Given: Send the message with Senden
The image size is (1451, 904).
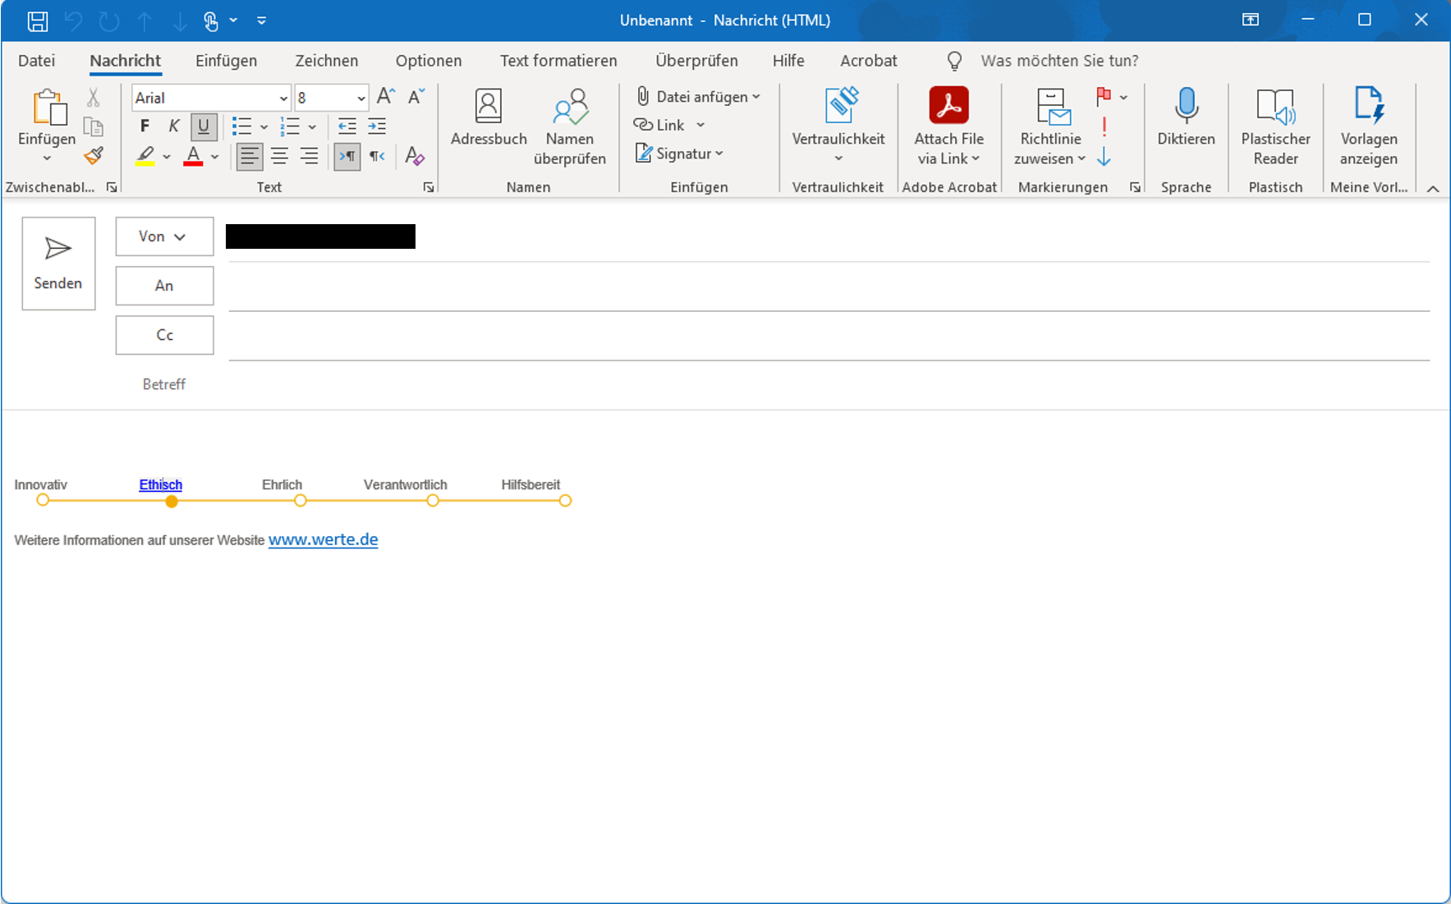Looking at the screenshot, I should (x=58, y=264).
